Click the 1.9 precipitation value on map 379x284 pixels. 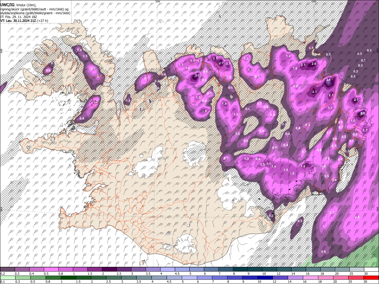[x=204, y=111]
